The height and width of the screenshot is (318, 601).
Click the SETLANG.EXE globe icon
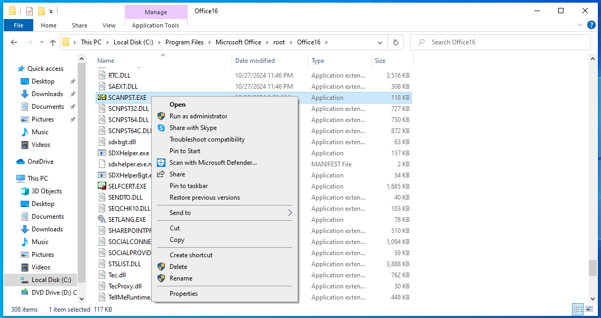(x=103, y=219)
